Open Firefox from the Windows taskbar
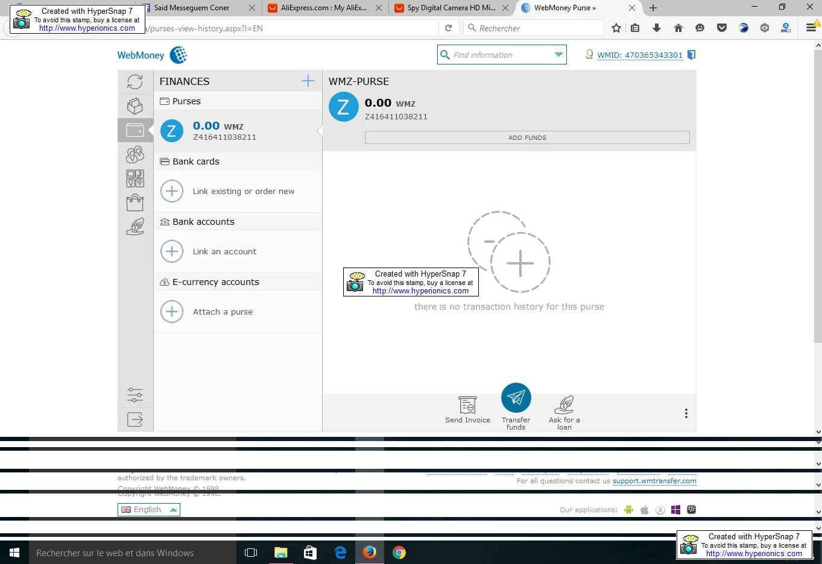This screenshot has width=822, height=564. click(370, 553)
